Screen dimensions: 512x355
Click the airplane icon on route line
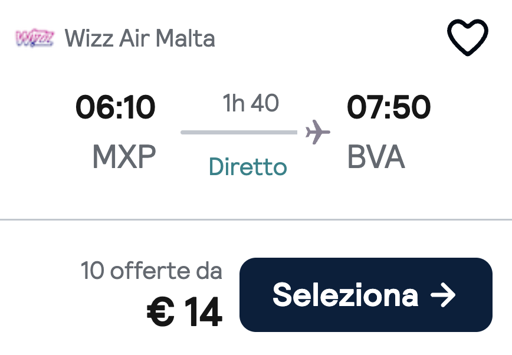coord(317,132)
